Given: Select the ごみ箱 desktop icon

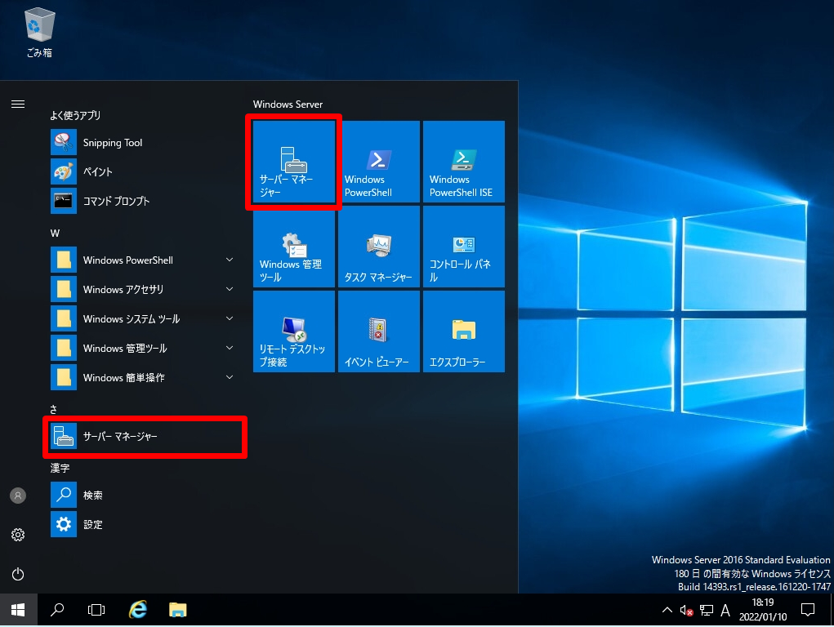Looking at the screenshot, I should click(x=39, y=32).
